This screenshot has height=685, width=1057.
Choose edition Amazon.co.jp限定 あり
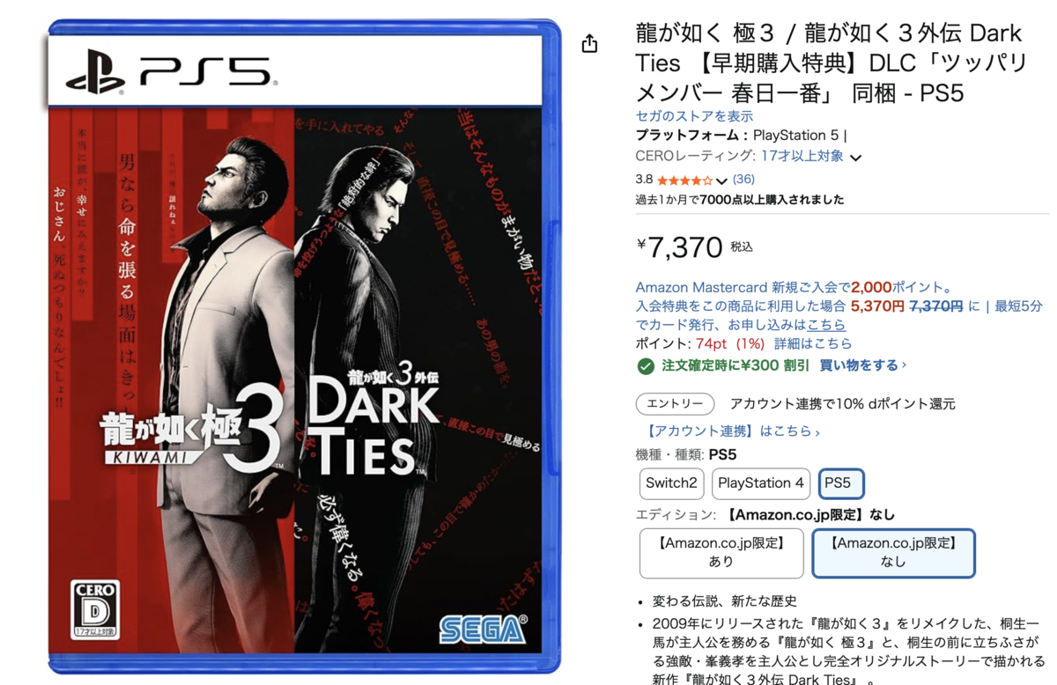(721, 553)
